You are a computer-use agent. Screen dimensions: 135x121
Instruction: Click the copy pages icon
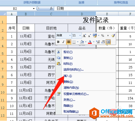tap(59, 58)
